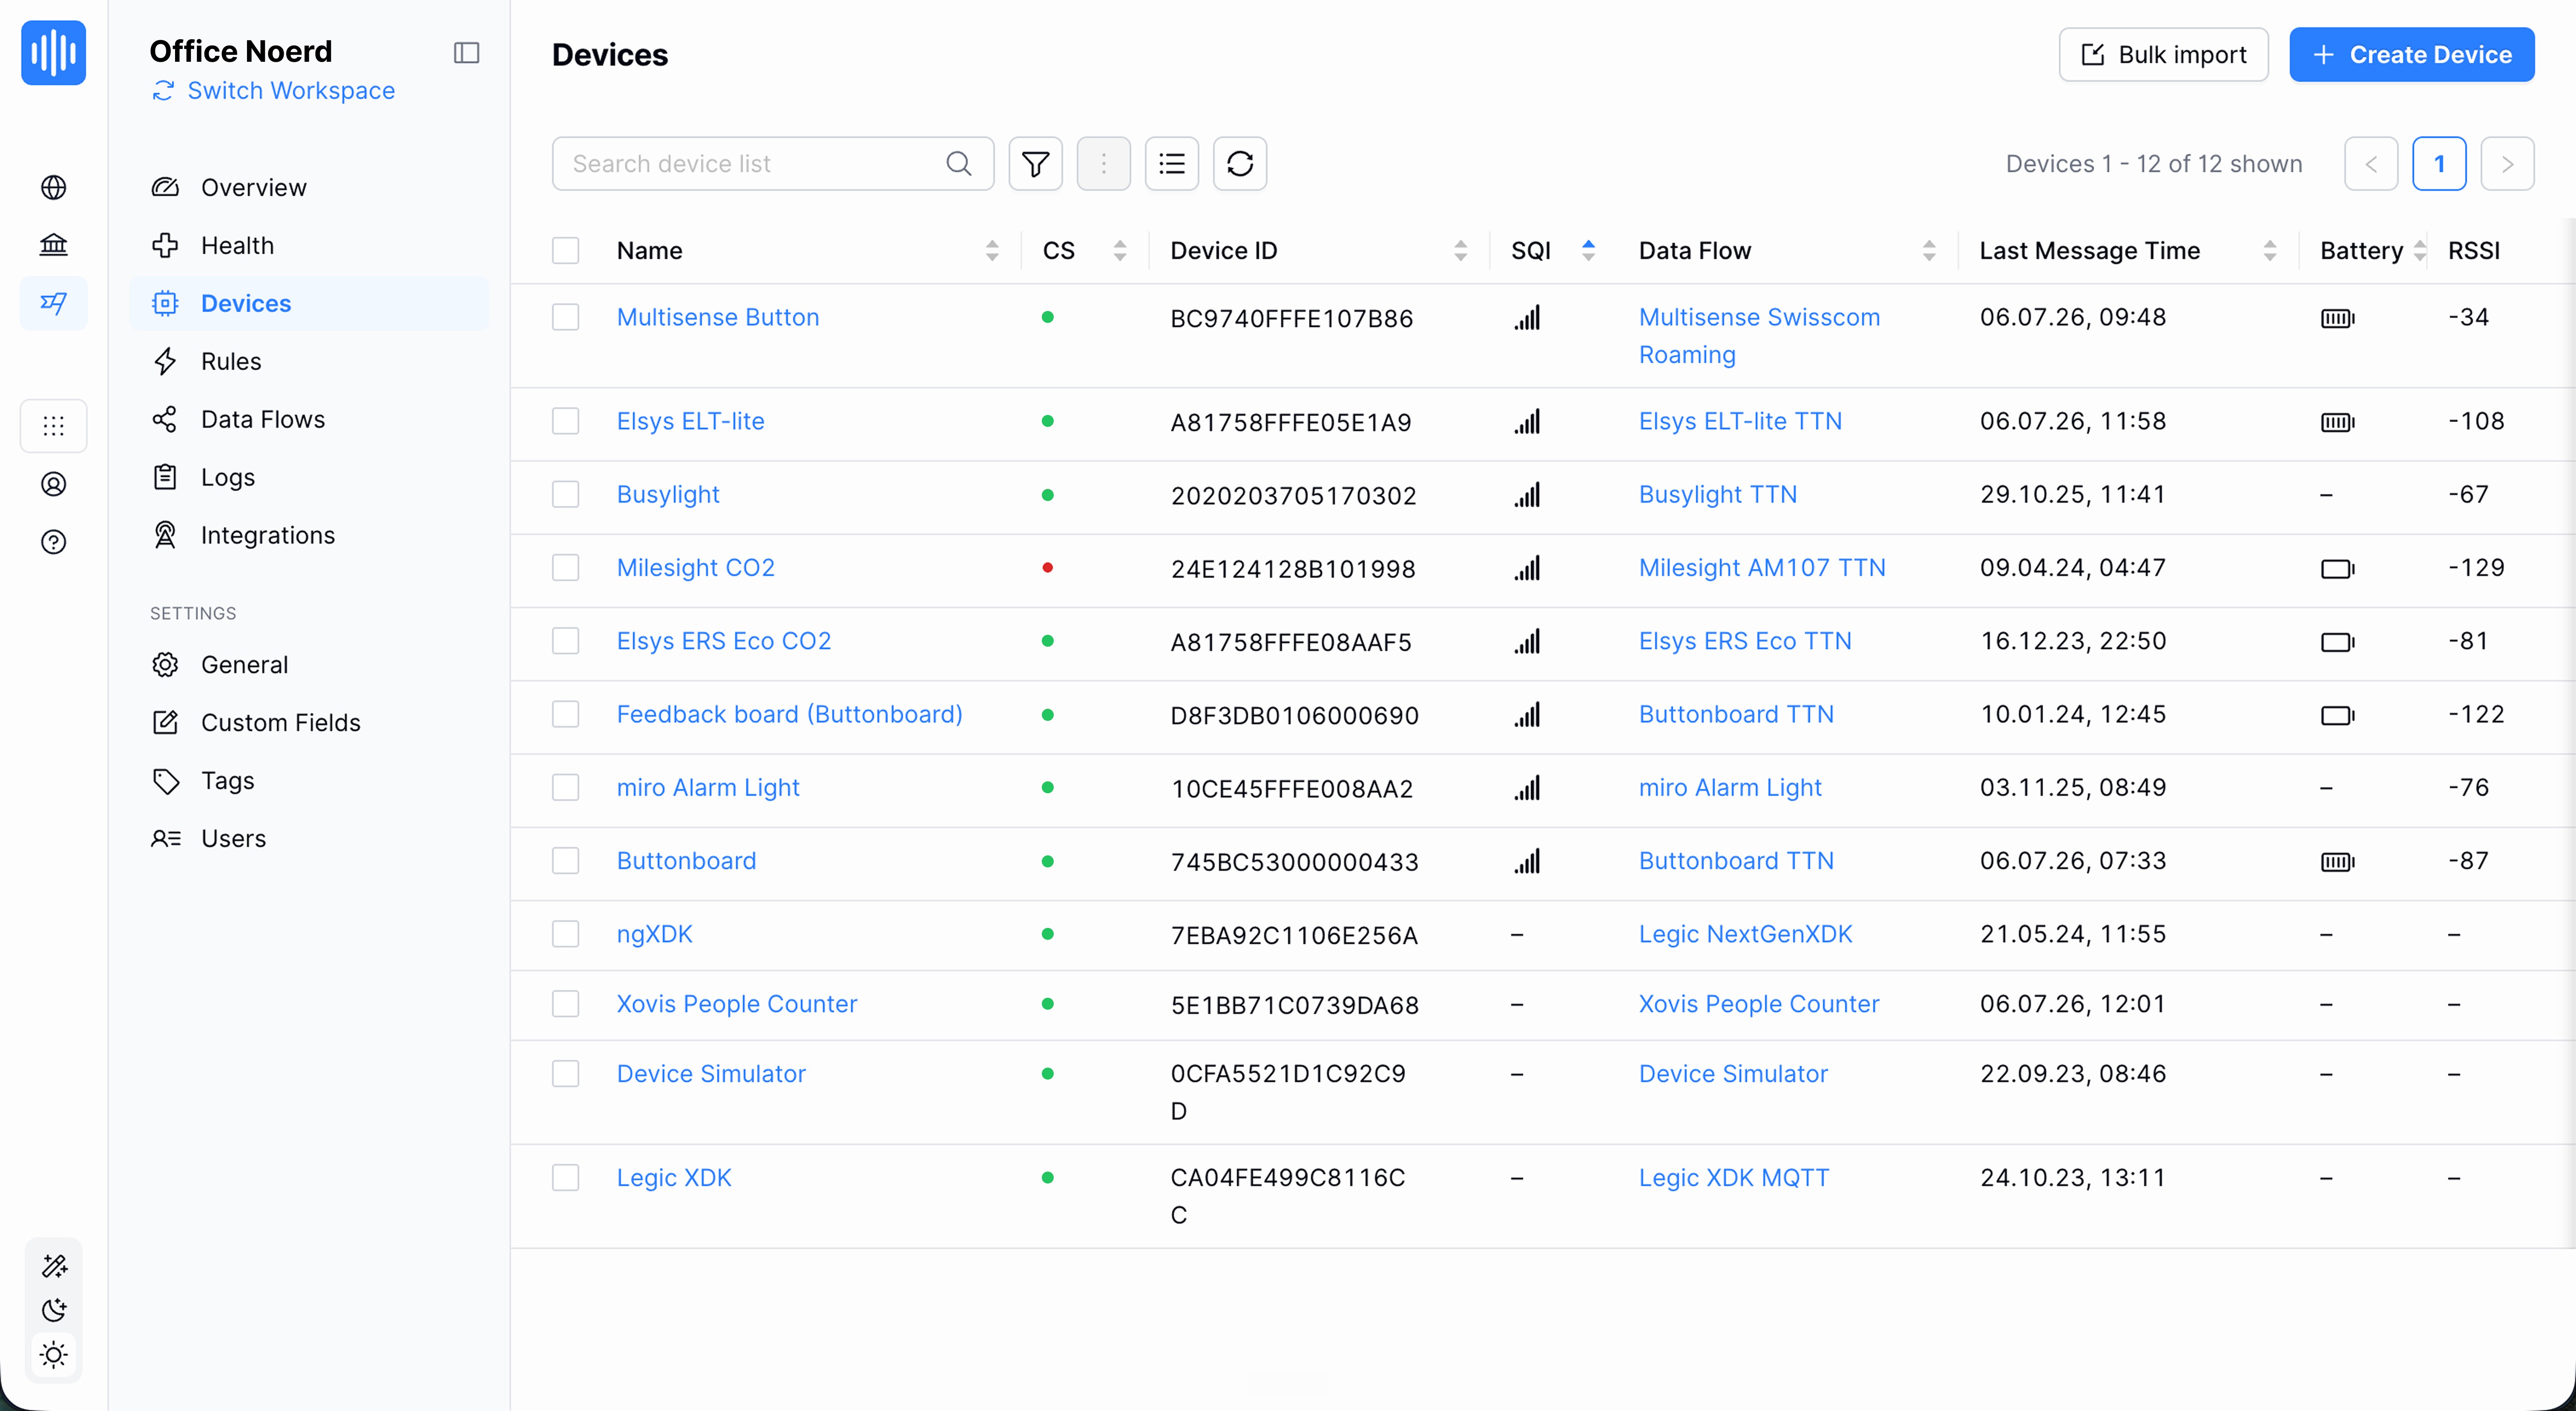Click the Create Device button
This screenshot has height=1411, width=2576.
pyautogui.click(x=2411, y=54)
